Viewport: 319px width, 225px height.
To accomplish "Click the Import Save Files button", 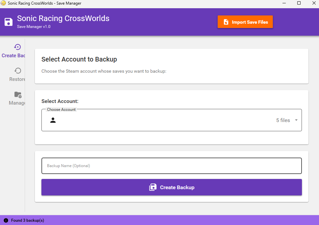I will 245,22.
